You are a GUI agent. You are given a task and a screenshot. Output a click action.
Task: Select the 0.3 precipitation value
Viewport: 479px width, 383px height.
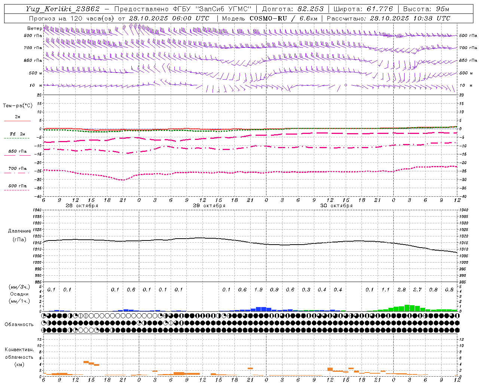pyautogui.click(x=306, y=289)
